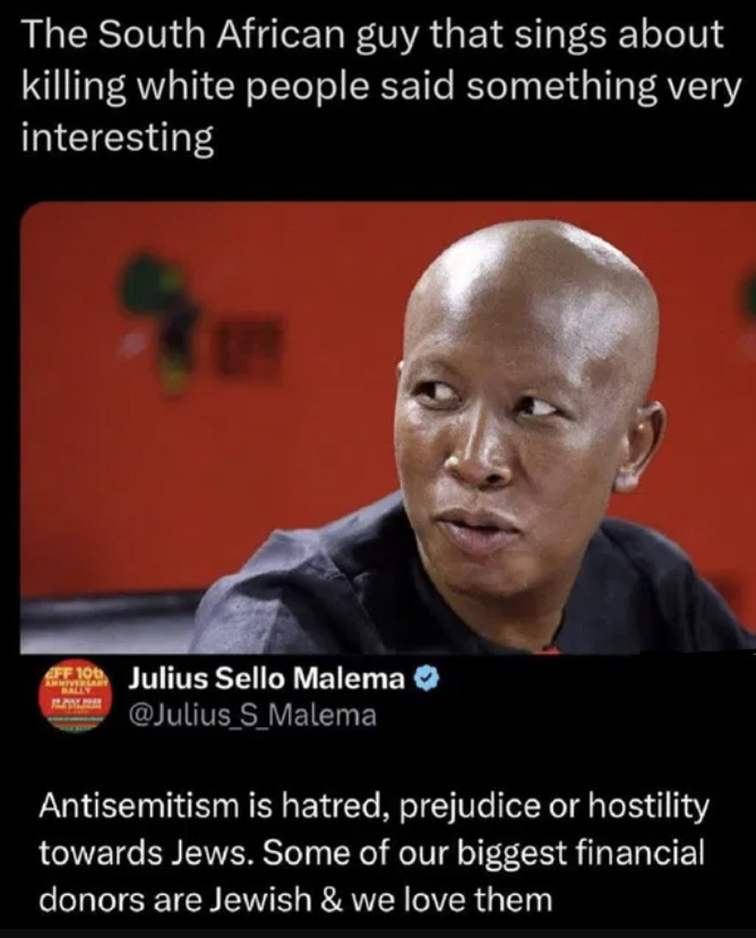Viewport: 756px width, 938px height.
Task: Click the word "financial" in the tweet
Action: pos(640,852)
